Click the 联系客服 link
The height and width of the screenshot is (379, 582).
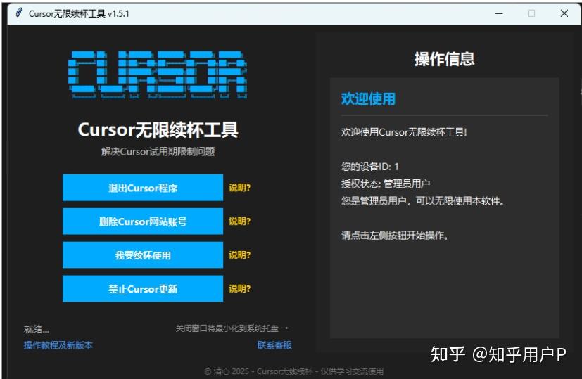click(x=274, y=345)
